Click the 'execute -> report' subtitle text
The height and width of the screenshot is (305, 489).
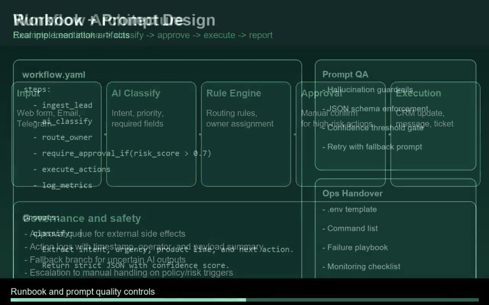(x=238, y=35)
